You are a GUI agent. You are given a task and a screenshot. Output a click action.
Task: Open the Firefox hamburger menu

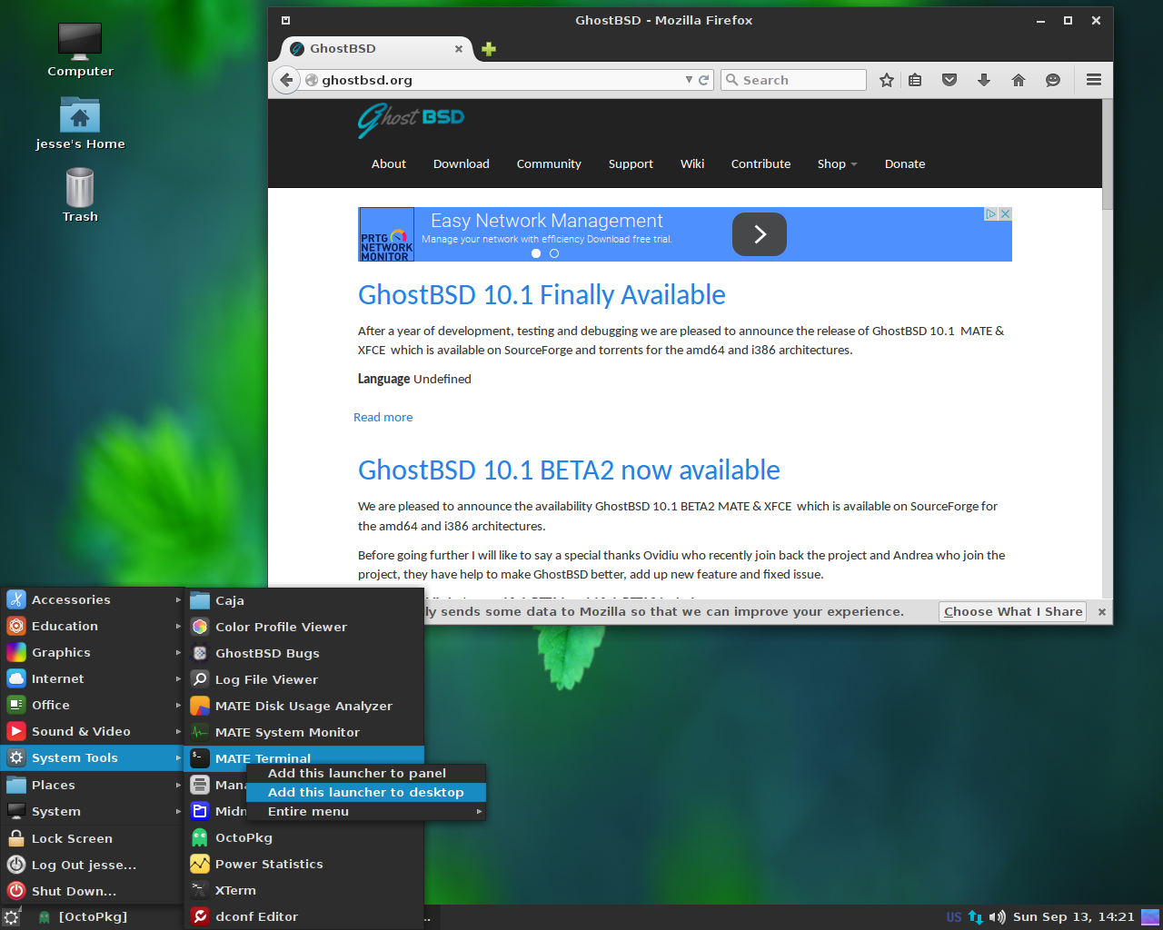[x=1094, y=80]
